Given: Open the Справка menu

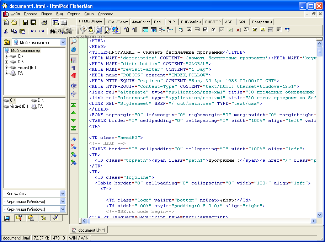Looking at the screenshot, I should pyautogui.click(x=106, y=14).
